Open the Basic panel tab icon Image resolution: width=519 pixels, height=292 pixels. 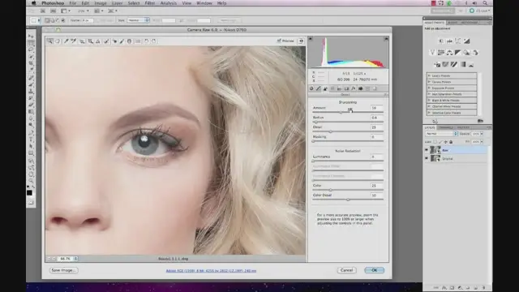point(311,88)
